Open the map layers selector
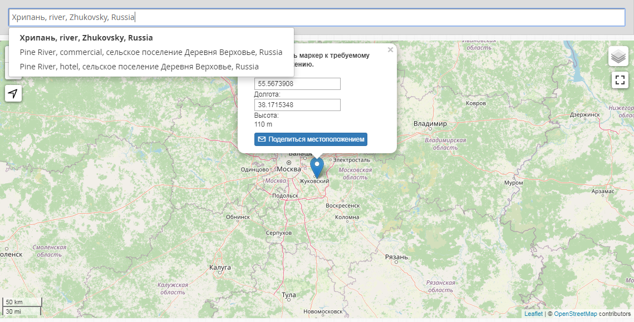The image size is (634, 322). pos(619,56)
